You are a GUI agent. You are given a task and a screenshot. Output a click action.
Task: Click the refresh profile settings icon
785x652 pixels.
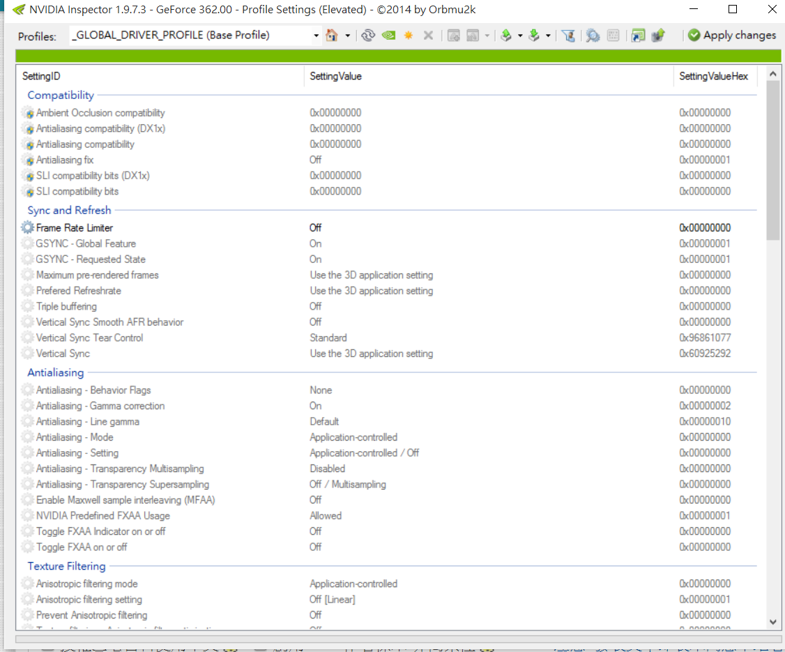pyautogui.click(x=368, y=35)
